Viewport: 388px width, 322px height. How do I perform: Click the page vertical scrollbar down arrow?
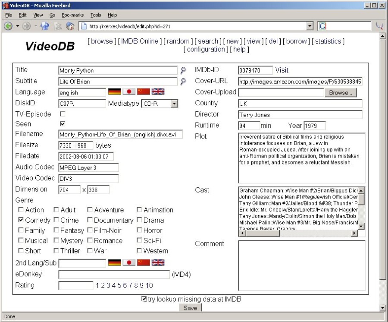[382, 308]
